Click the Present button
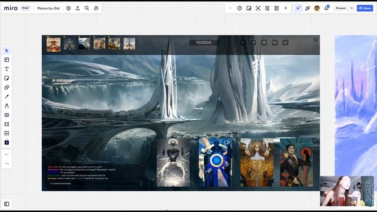Viewport: 377px width, 212px height. coord(340,8)
